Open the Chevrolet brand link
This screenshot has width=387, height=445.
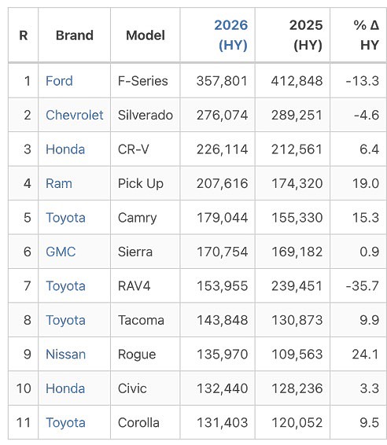75,115
